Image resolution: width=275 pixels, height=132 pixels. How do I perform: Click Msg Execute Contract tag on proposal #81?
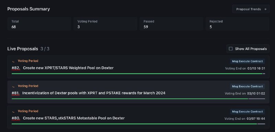coord(247,86)
